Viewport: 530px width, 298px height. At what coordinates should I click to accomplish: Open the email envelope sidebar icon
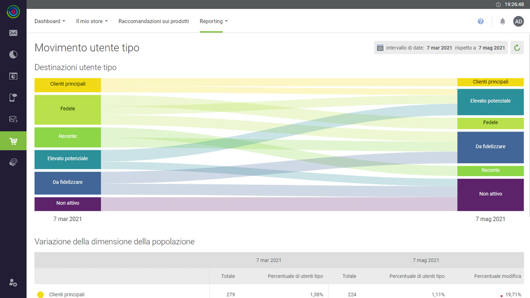tap(13, 33)
